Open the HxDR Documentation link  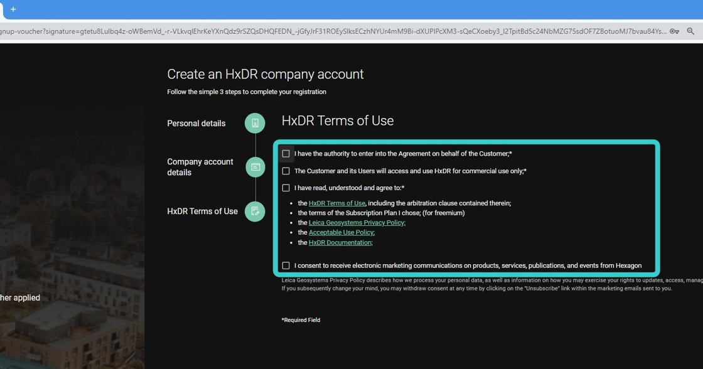pos(340,243)
